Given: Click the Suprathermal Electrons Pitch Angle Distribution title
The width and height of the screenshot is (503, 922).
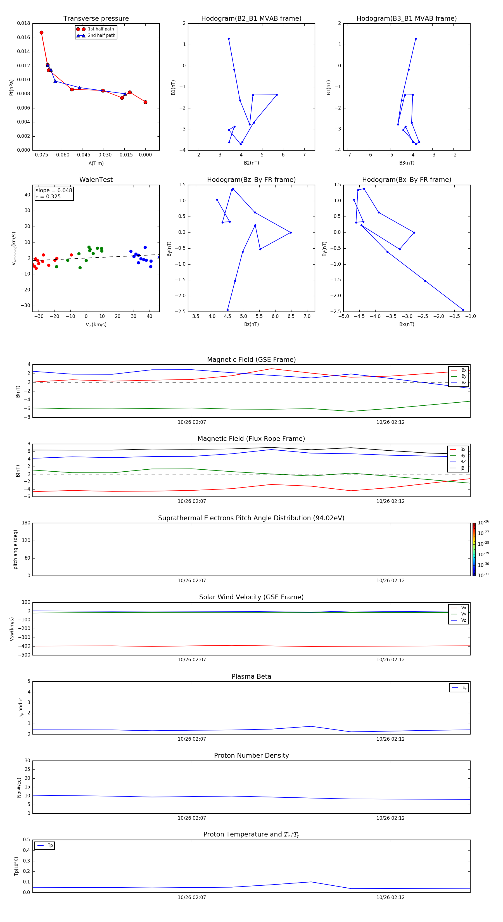Looking at the screenshot, I should [x=251, y=518].
